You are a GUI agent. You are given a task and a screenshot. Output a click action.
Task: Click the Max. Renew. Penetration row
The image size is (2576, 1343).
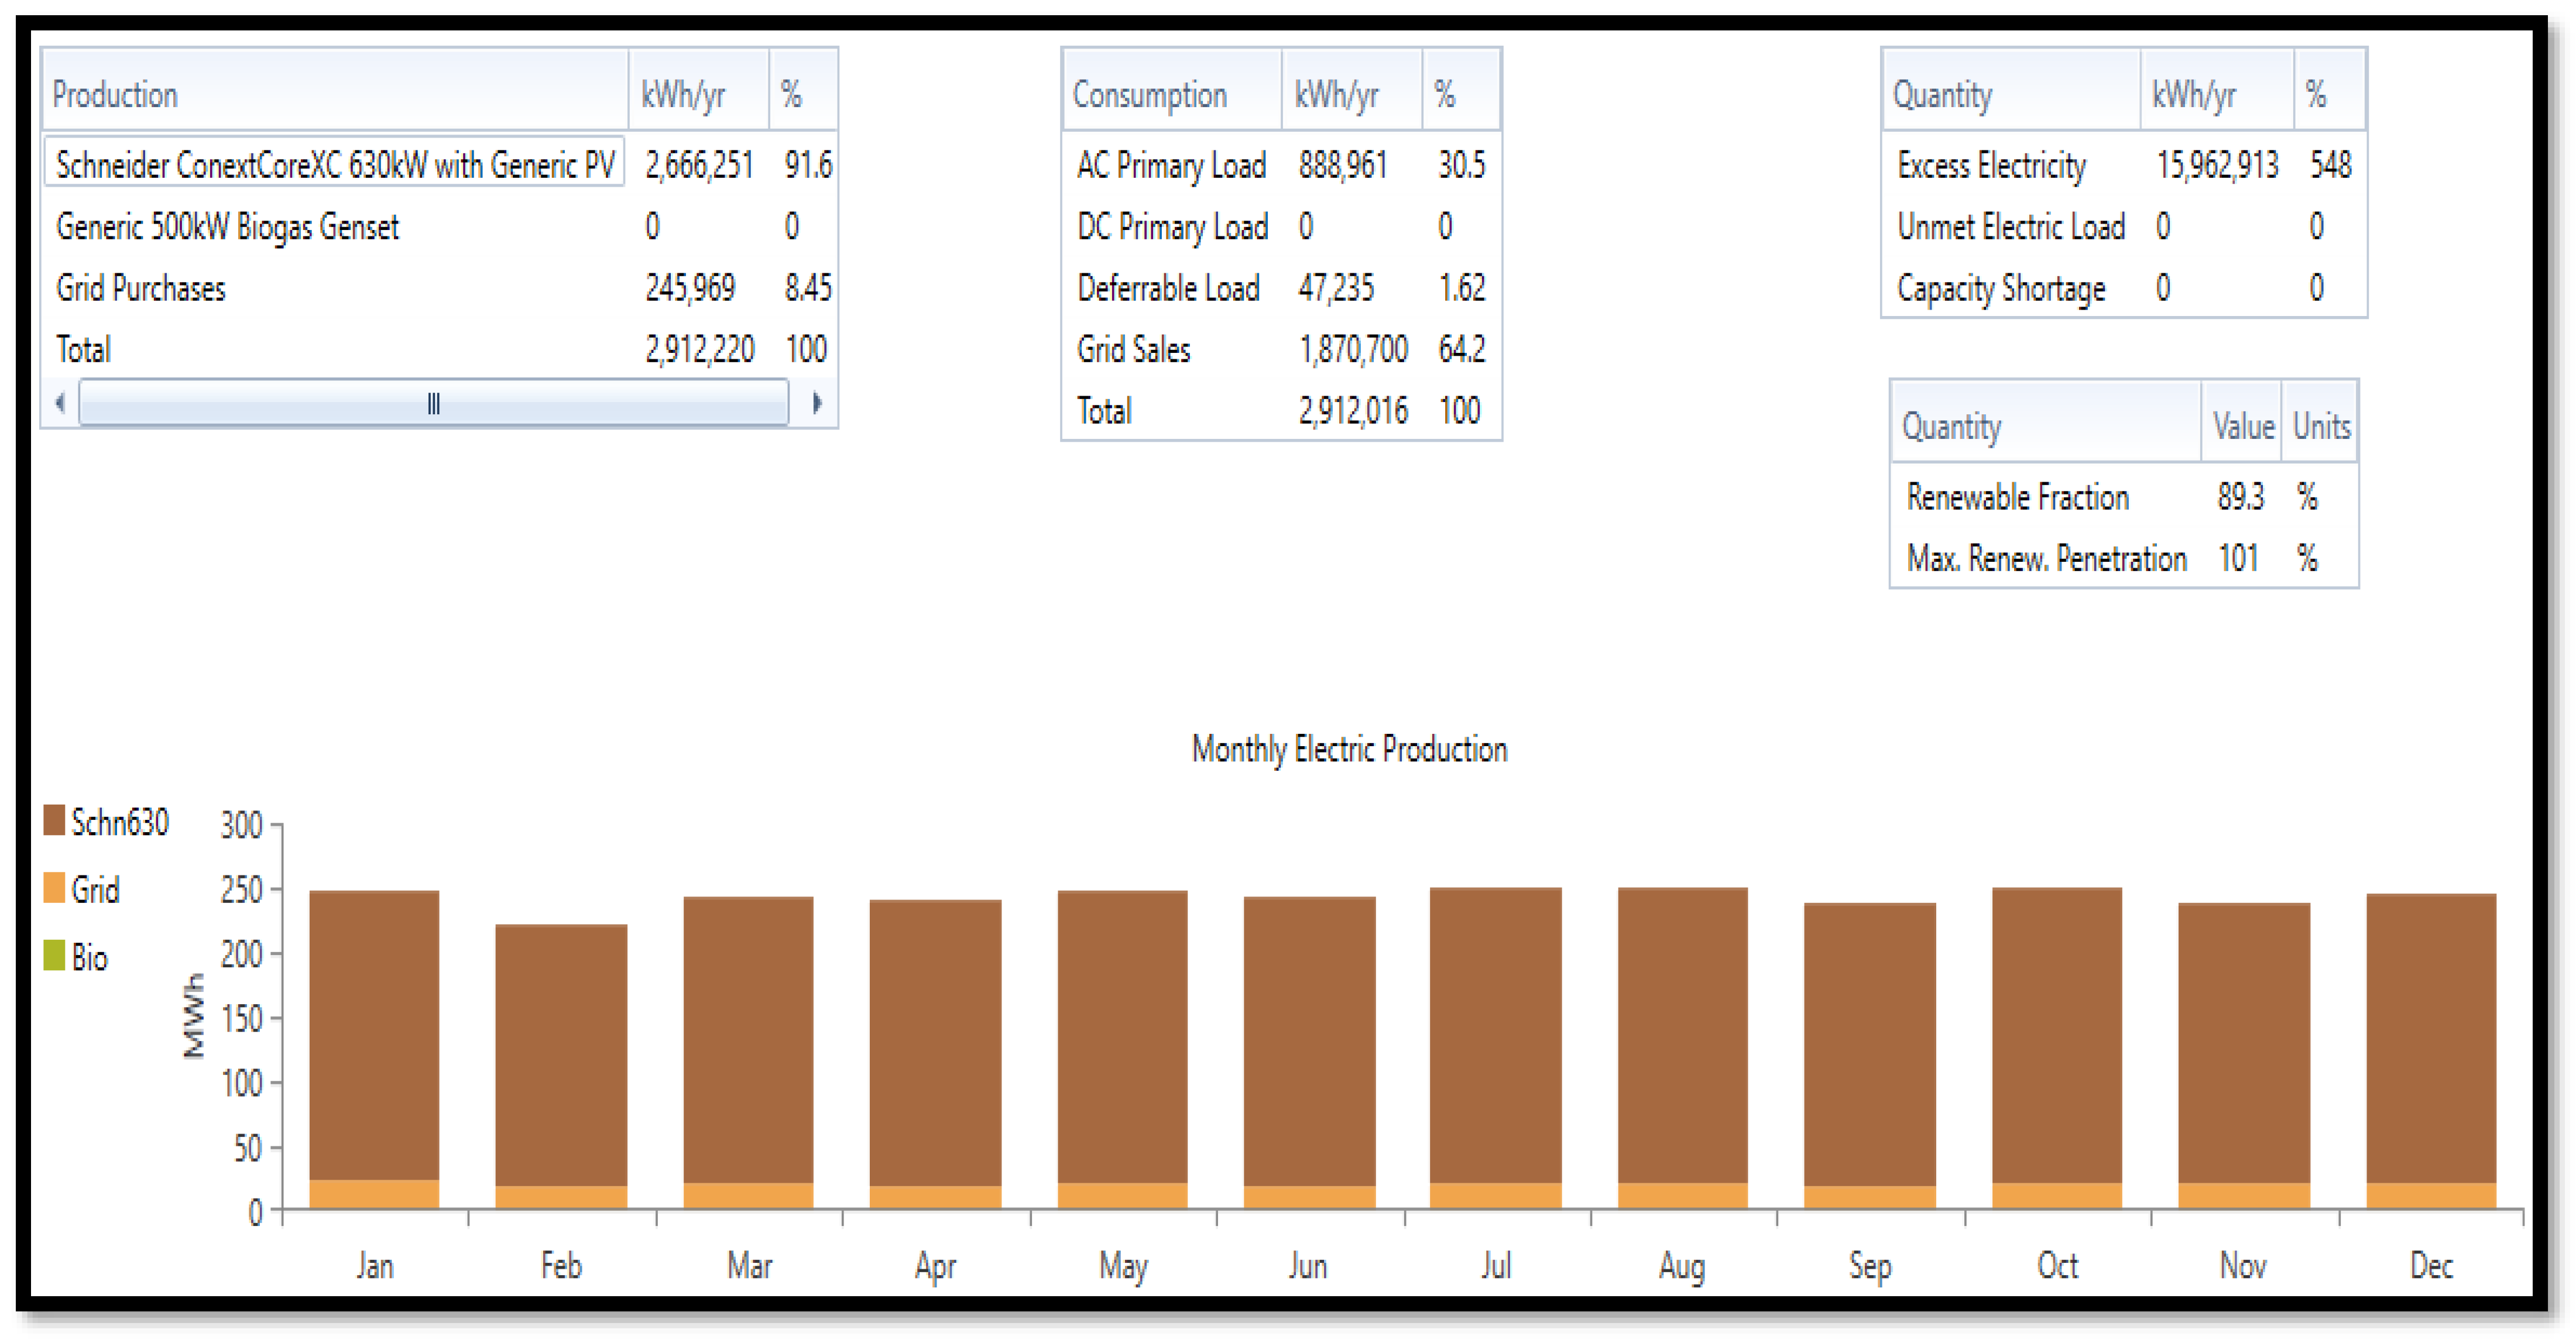coord(2046,558)
